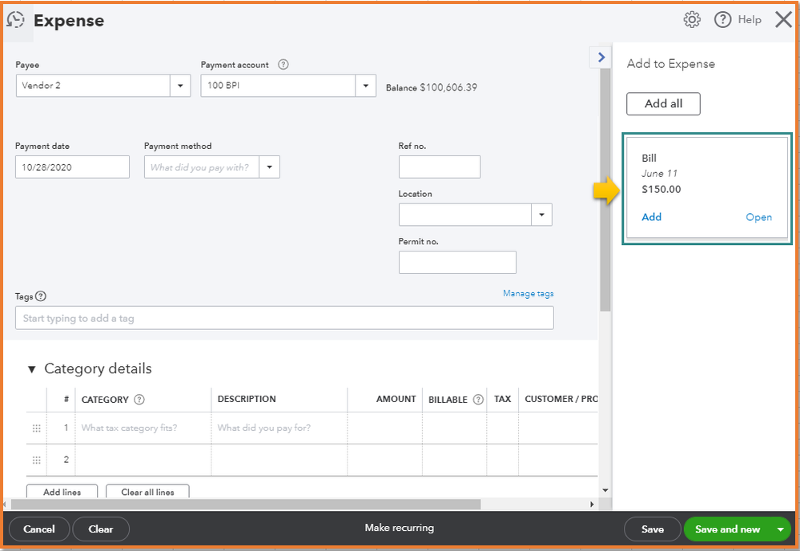This screenshot has width=800, height=551.
Task: Expand the Payment account dropdown
Action: tap(365, 86)
